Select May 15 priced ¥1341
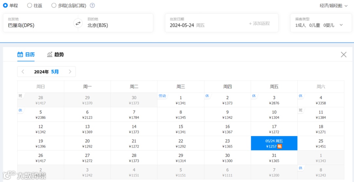354x182 pixels. [x=181, y=129]
